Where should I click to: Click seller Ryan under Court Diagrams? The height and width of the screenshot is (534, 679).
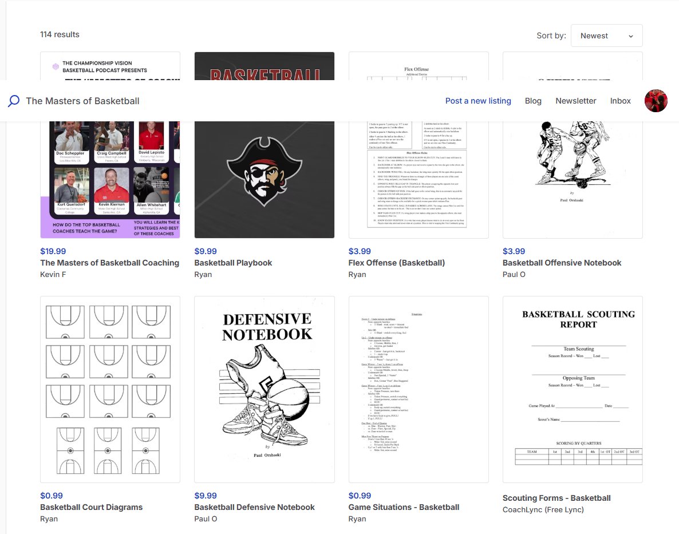click(49, 519)
